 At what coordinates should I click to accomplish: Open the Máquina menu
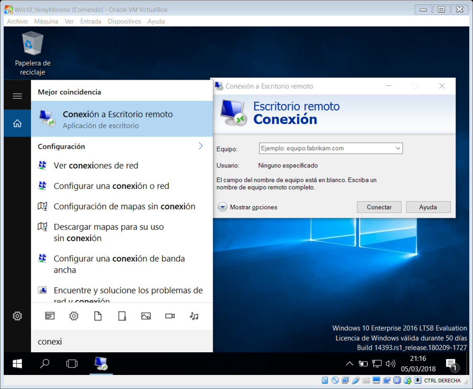coord(46,21)
